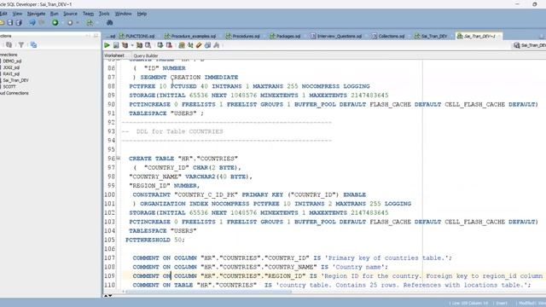
Task: Click the Autotrace icon
Action: tap(139, 45)
